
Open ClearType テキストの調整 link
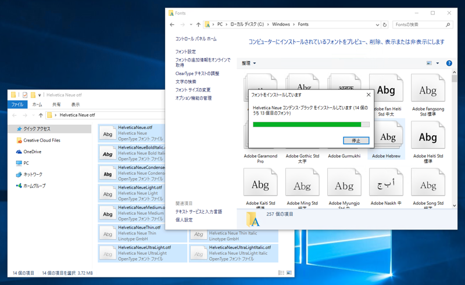(x=197, y=74)
